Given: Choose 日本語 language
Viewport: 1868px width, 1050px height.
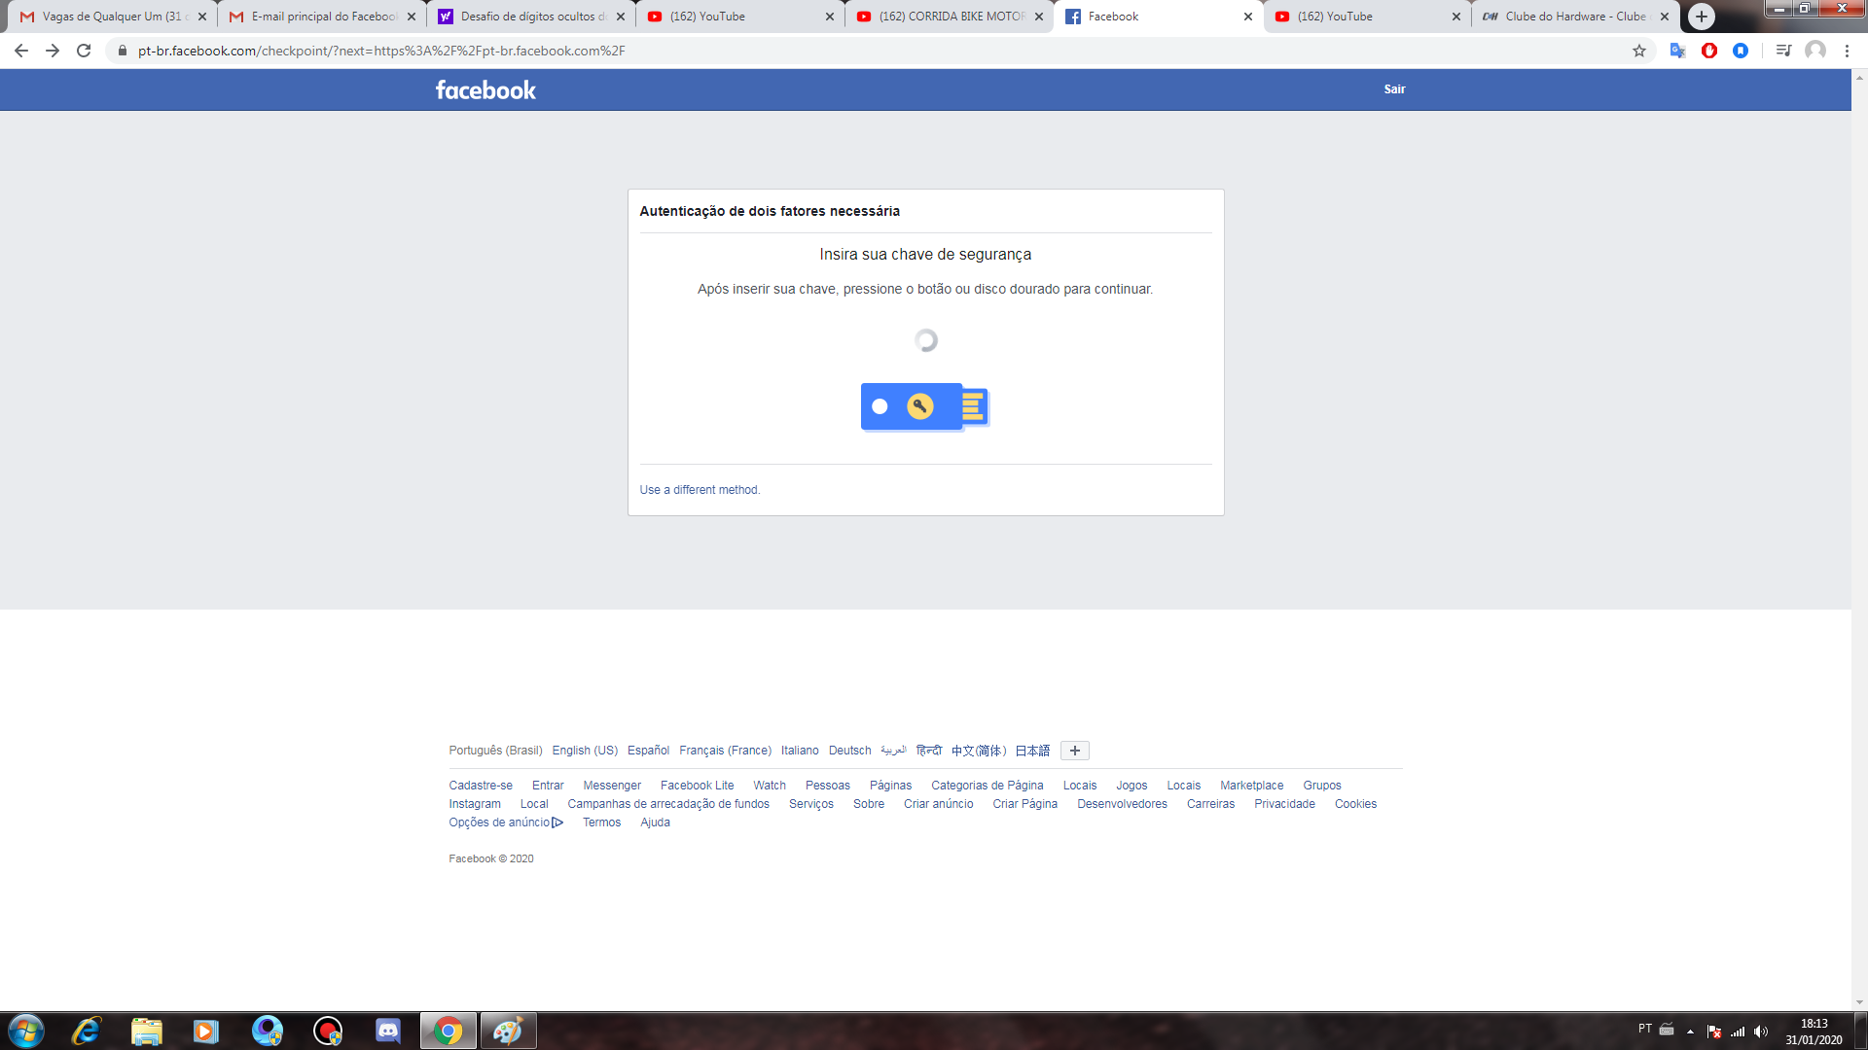Looking at the screenshot, I should [1032, 751].
